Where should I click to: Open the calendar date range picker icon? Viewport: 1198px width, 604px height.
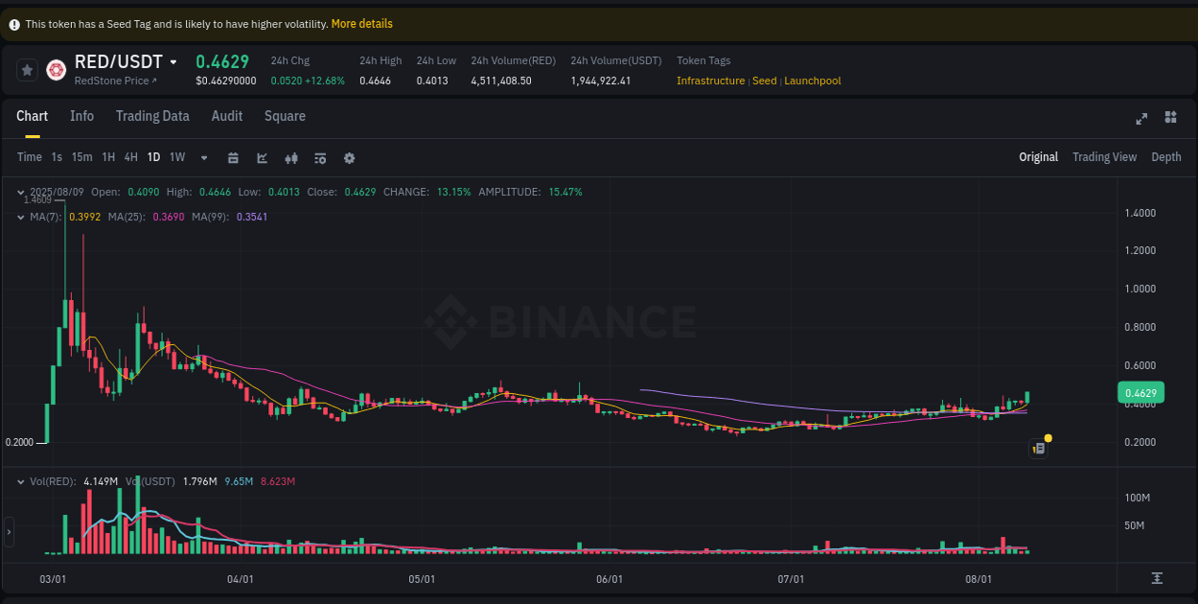(x=233, y=157)
